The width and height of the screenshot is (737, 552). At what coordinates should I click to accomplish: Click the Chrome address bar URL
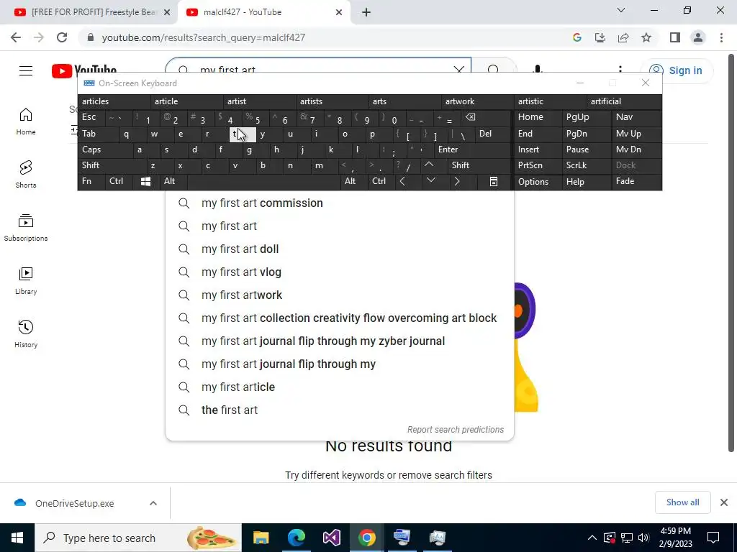coord(204,37)
